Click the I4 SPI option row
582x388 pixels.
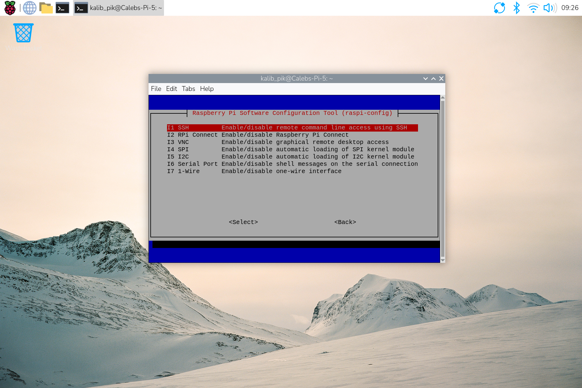(x=293, y=149)
